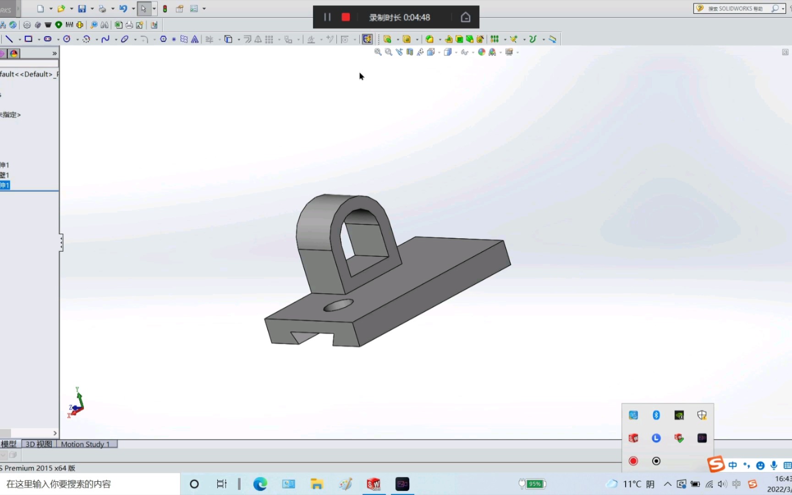Select the Corner Rectangle sketch tool

coord(28,39)
